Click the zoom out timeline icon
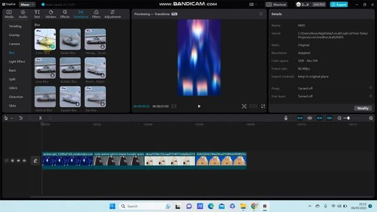The image size is (377, 212). (x=339, y=118)
